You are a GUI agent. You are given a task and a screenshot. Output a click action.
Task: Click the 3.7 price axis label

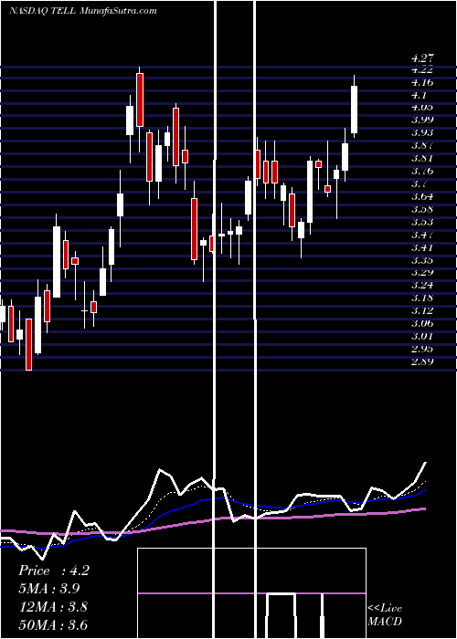[x=419, y=183]
